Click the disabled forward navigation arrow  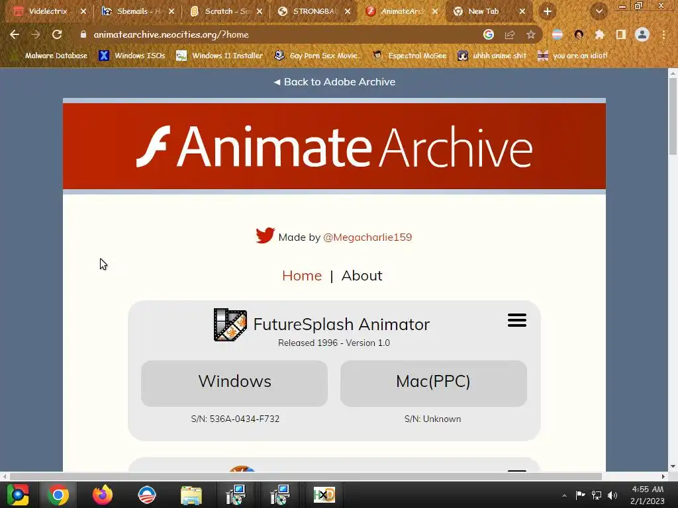36,34
